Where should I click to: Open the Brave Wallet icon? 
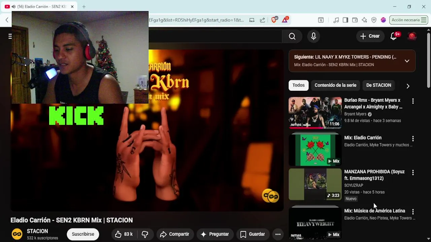point(355,20)
